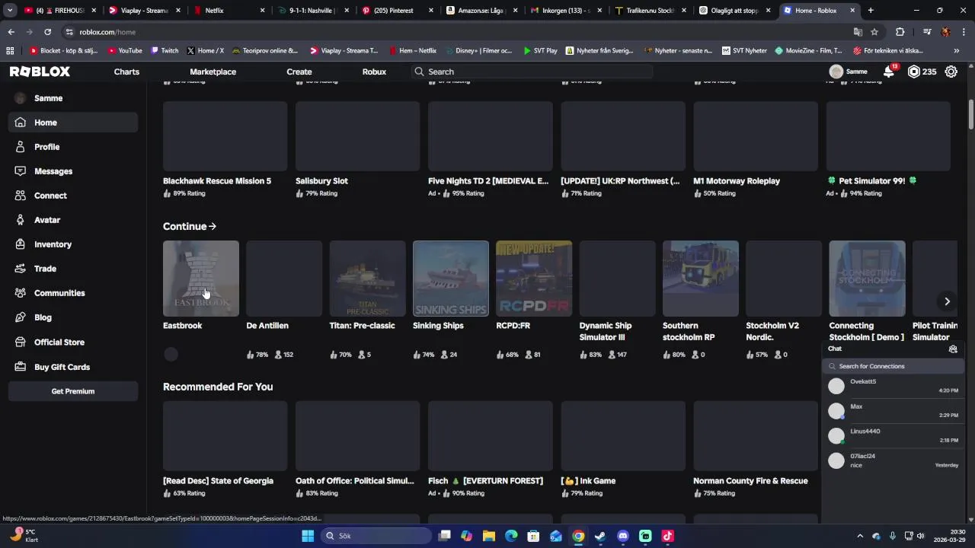This screenshot has height=548, width=975.
Task: Open the Windows Start button
Action: point(308,536)
